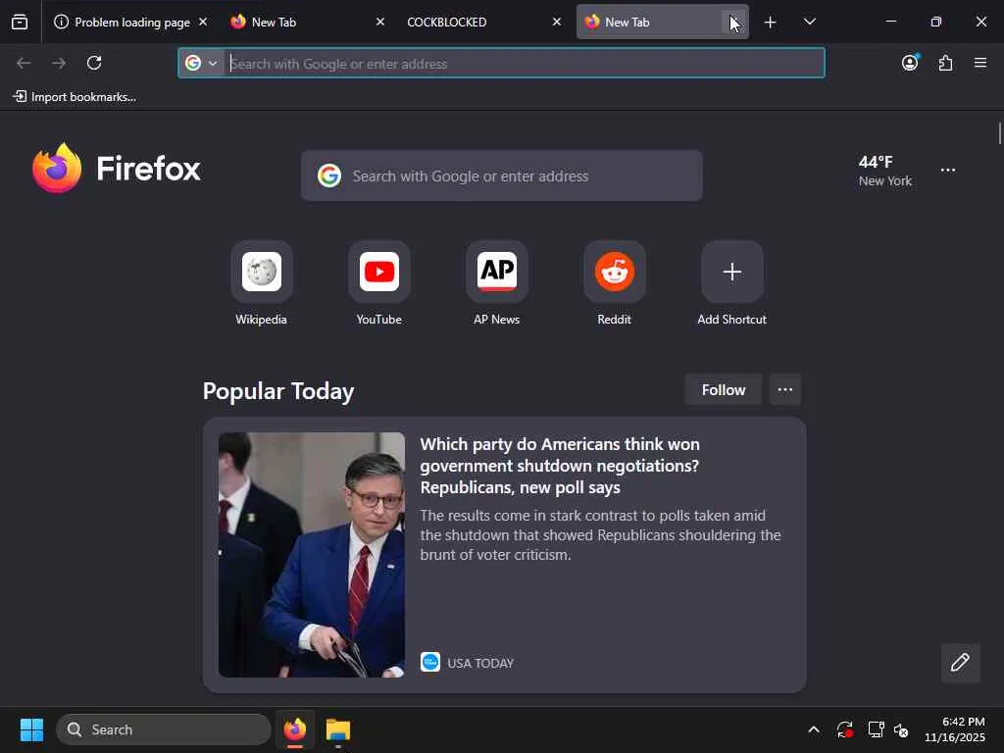Image resolution: width=1004 pixels, height=753 pixels.
Task: Open the customize page pencil button
Action: click(x=961, y=663)
